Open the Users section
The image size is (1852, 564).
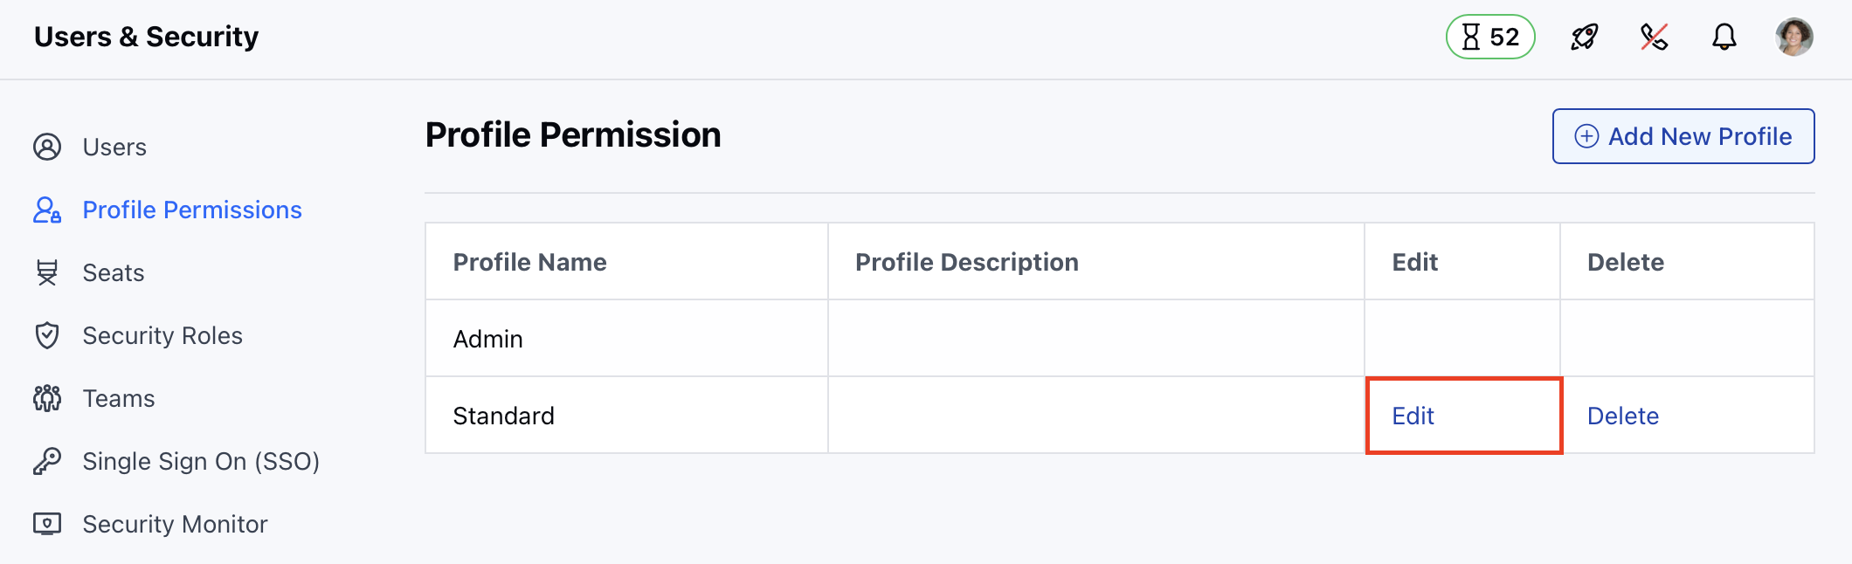coord(114,147)
